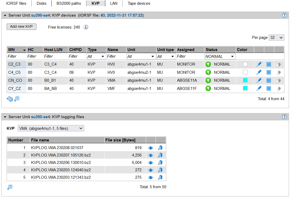View log file KVPLOG.VMA.230206.130010.bz2
This screenshot has height=198, width=290.
point(151,163)
